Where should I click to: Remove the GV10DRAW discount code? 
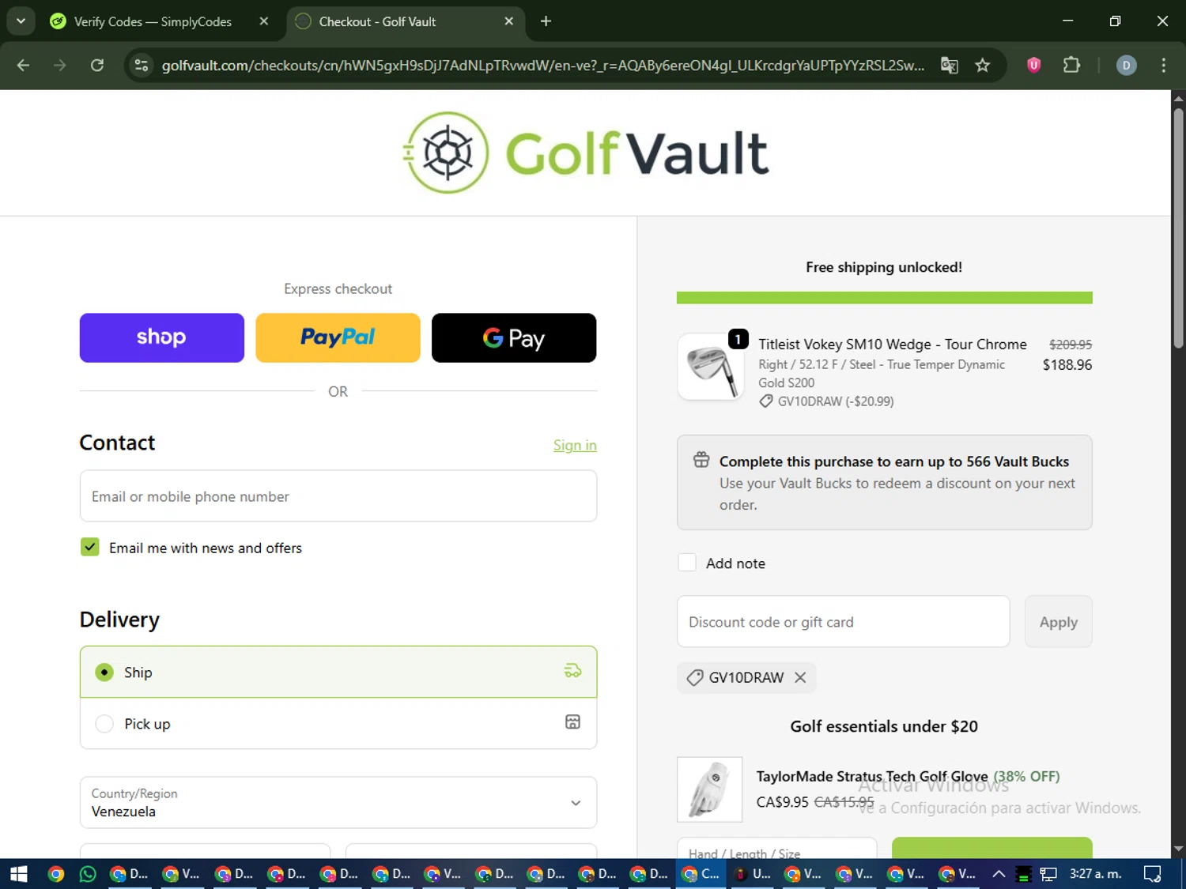(800, 677)
